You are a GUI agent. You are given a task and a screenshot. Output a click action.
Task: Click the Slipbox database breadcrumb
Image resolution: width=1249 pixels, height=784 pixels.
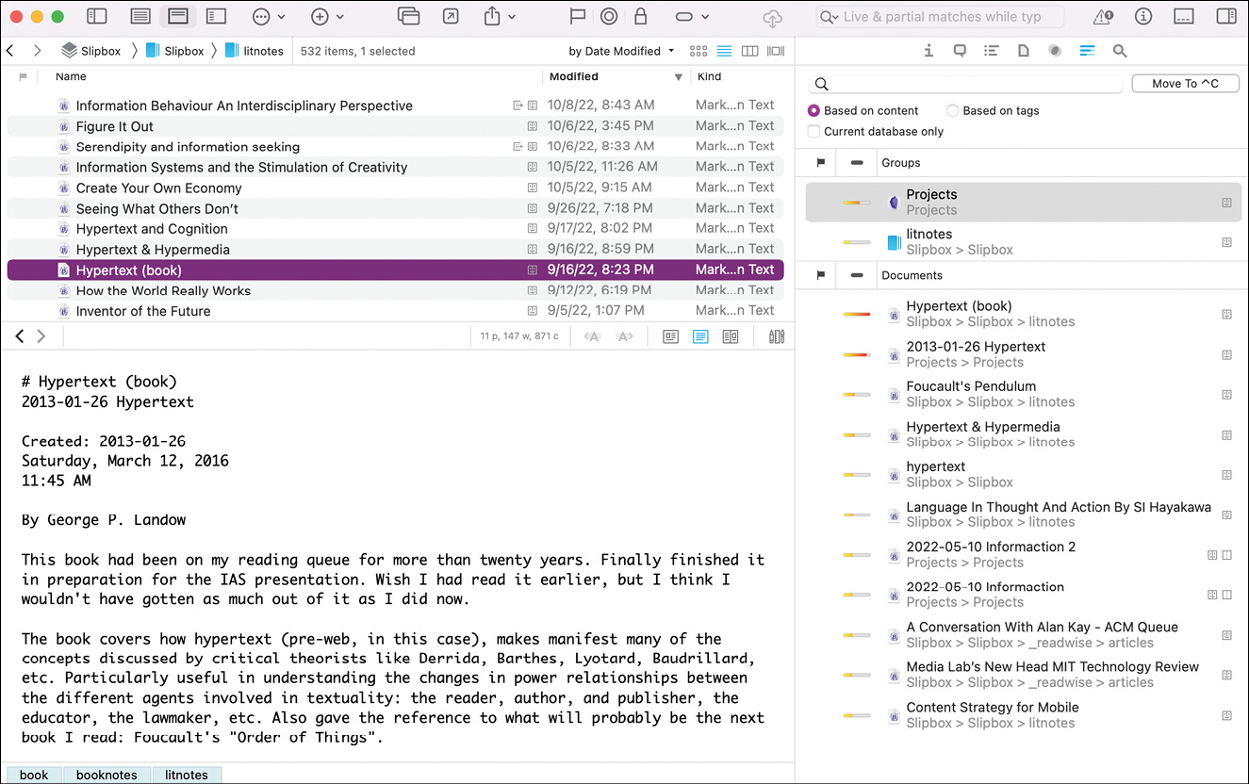[x=90, y=51]
